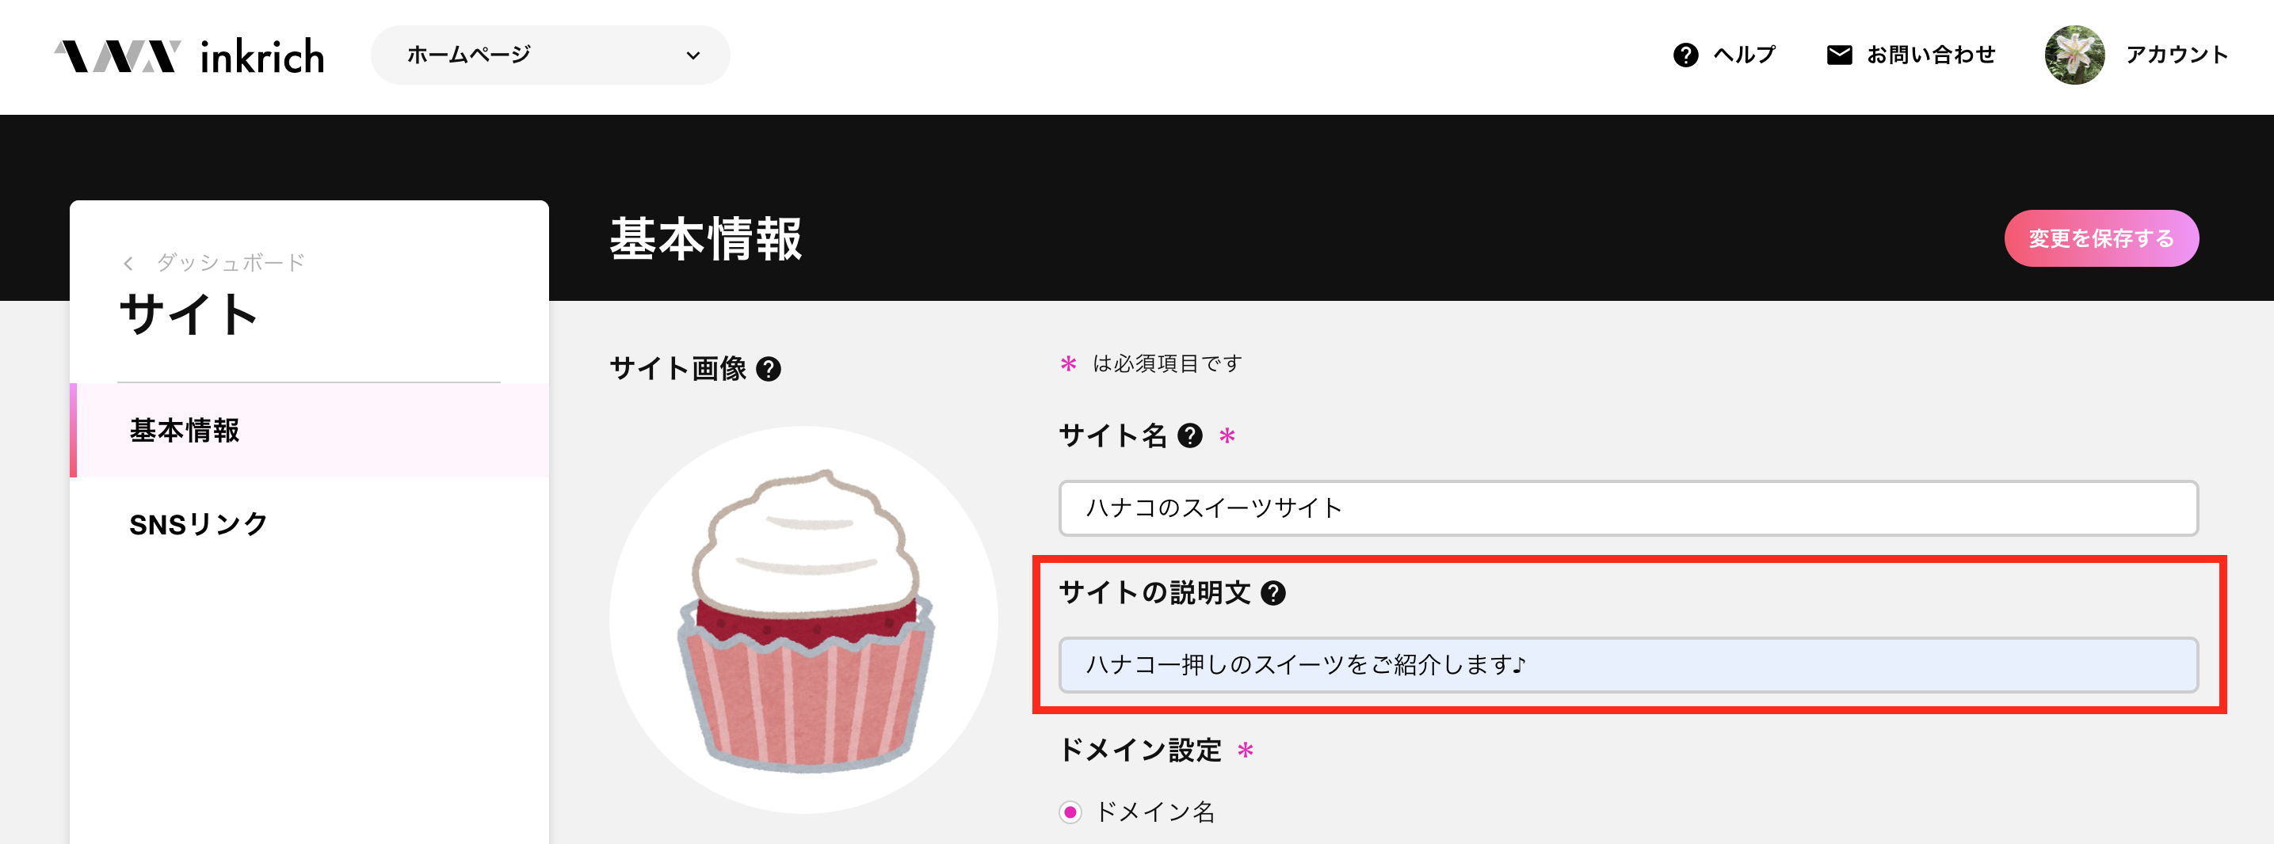Focus the サイトの説明文 input field
Screen dimensions: 2274x844
click(x=1627, y=665)
